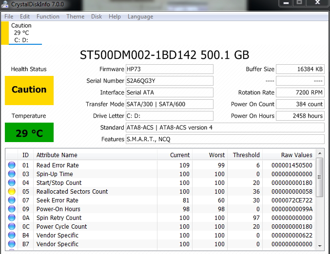This screenshot has width=330, height=254.
Task: Click the green 29 °C temperature button
Action: (x=29, y=132)
